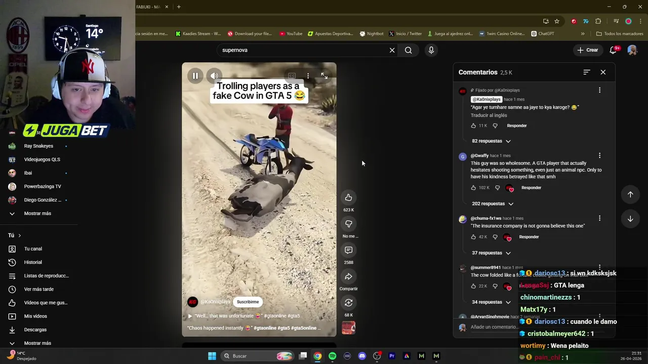The height and width of the screenshot is (364, 648).
Task: Mute the Short using the speaker icon
Action: 214,76
